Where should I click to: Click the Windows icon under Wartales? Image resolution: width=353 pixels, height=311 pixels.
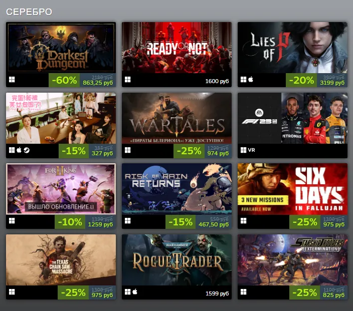(128, 150)
